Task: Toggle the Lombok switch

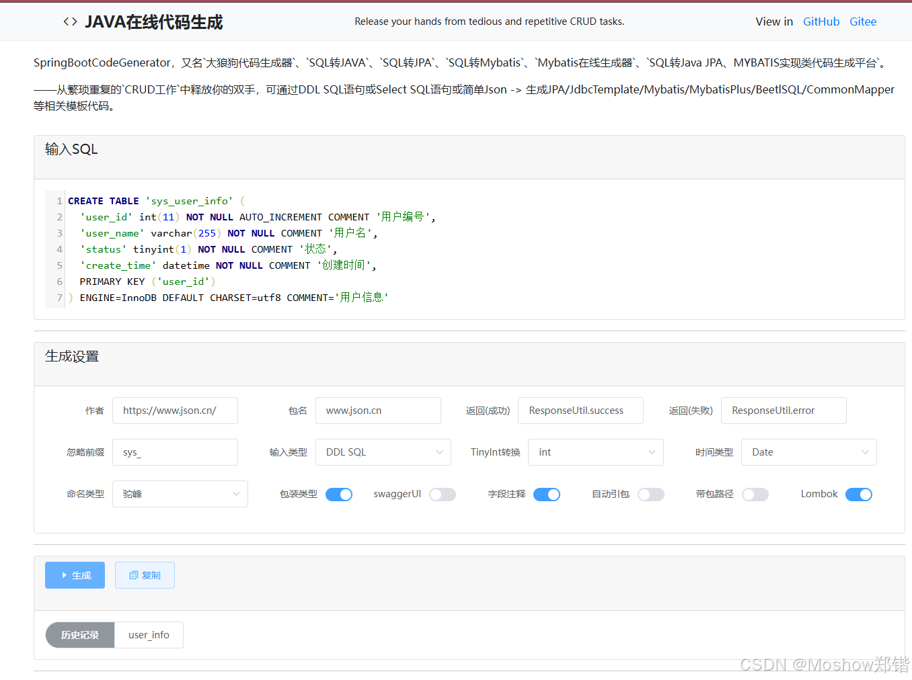Action: (x=859, y=495)
